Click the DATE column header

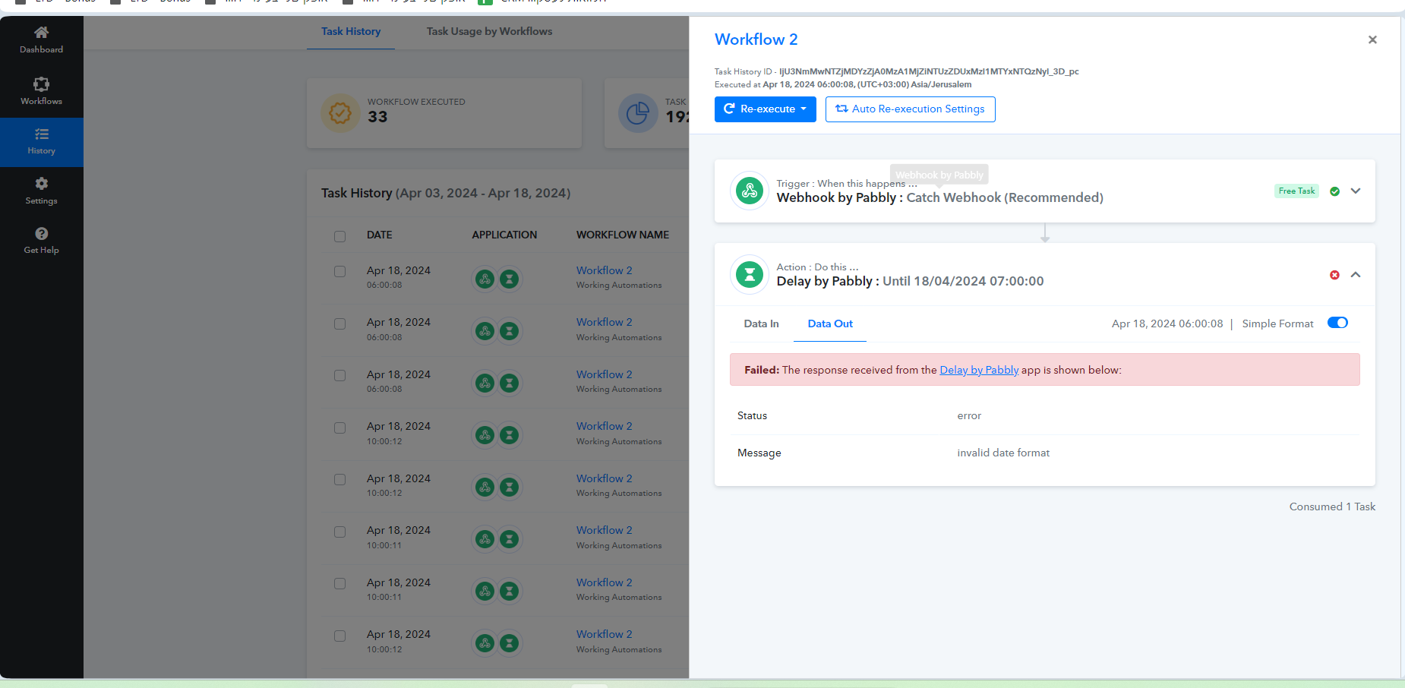pos(380,235)
